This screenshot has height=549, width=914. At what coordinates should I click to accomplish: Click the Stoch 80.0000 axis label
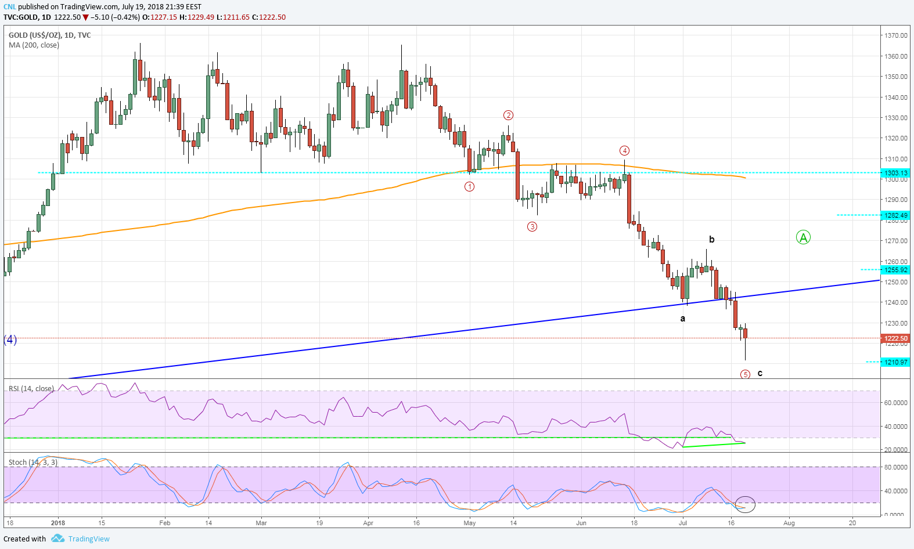pos(896,467)
